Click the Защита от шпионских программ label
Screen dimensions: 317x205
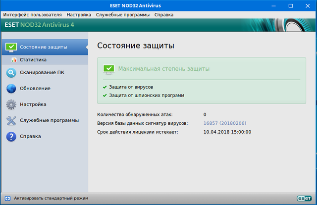point(147,96)
